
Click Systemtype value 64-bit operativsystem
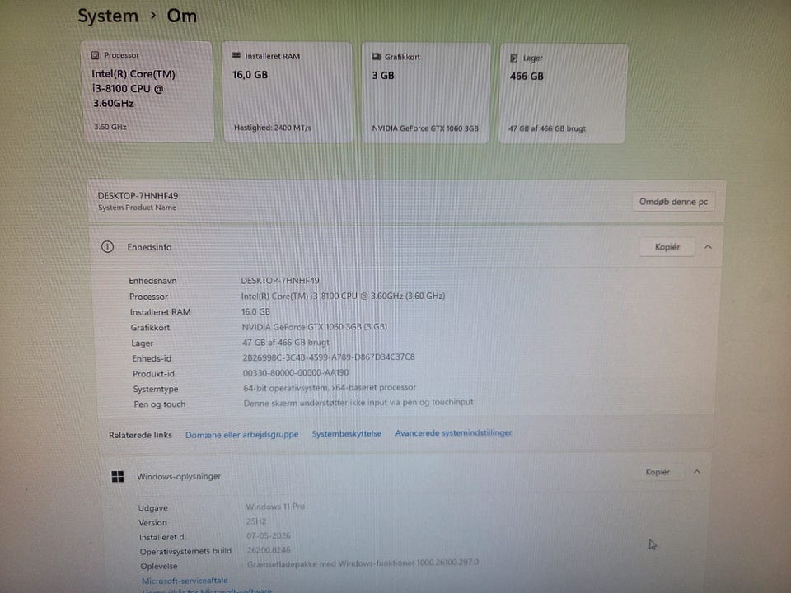[330, 387]
